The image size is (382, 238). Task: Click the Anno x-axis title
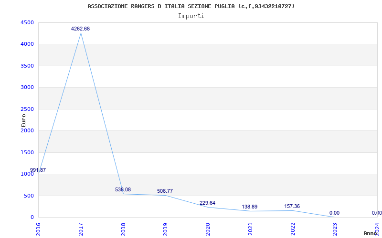pyautogui.click(x=371, y=233)
